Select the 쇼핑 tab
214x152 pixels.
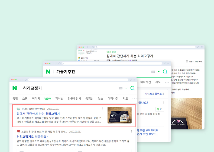point(25,99)
